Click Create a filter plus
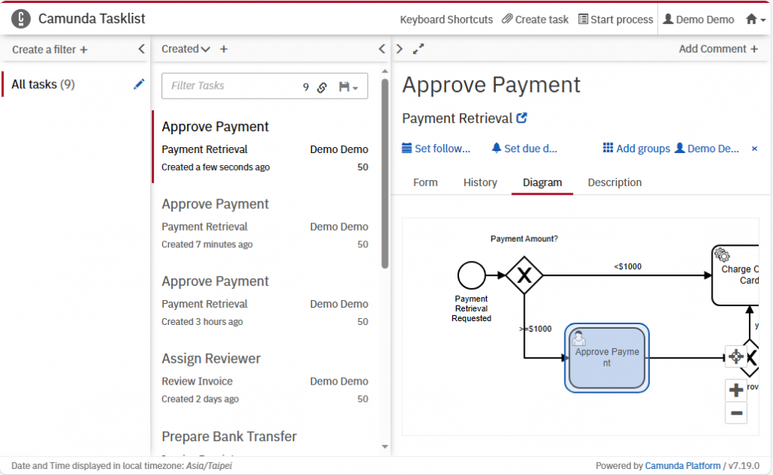Viewport: 773px width, 475px height. [50, 50]
